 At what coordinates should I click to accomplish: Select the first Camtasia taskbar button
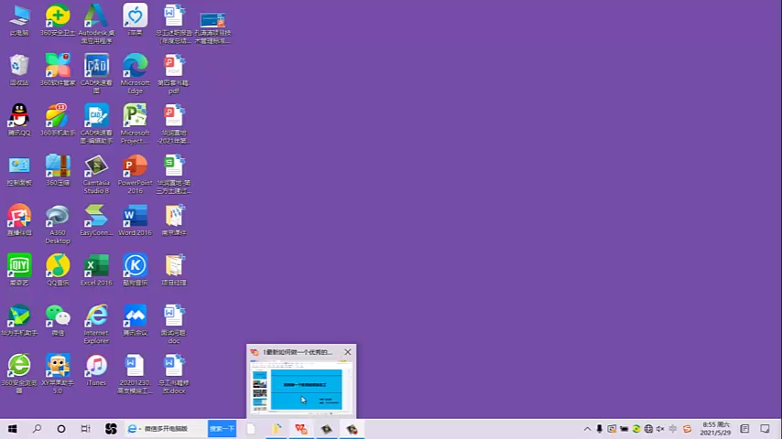pyautogui.click(x=327, y=429)
